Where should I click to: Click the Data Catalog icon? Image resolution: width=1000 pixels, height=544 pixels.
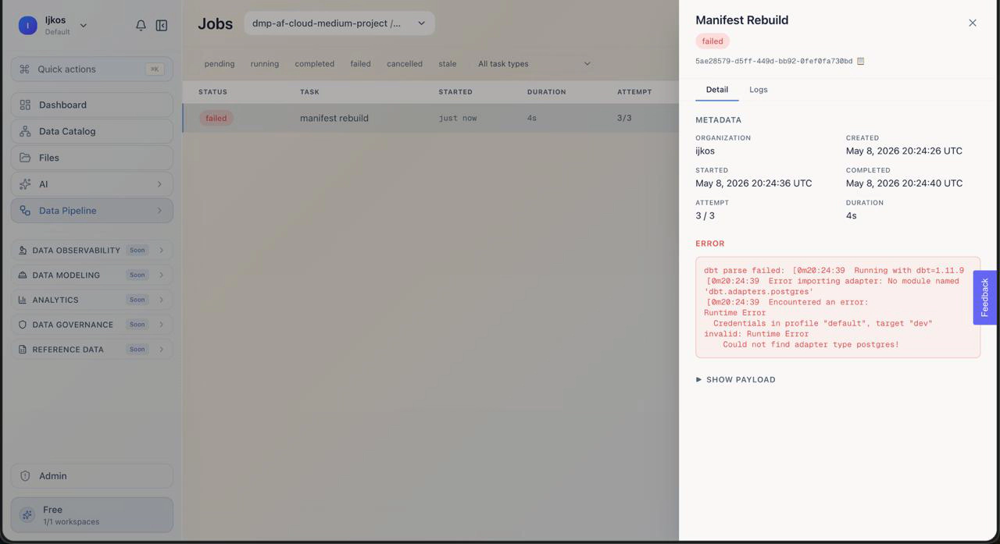25,131
